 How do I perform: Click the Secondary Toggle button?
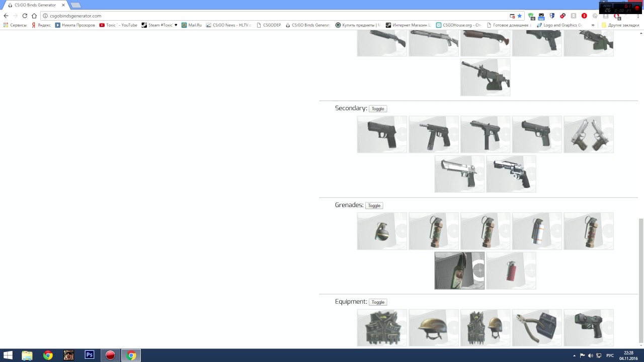point(378,109)
